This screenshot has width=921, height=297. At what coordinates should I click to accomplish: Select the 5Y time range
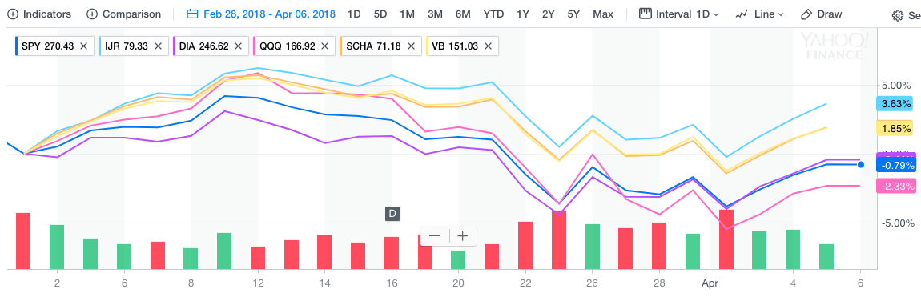574,14
